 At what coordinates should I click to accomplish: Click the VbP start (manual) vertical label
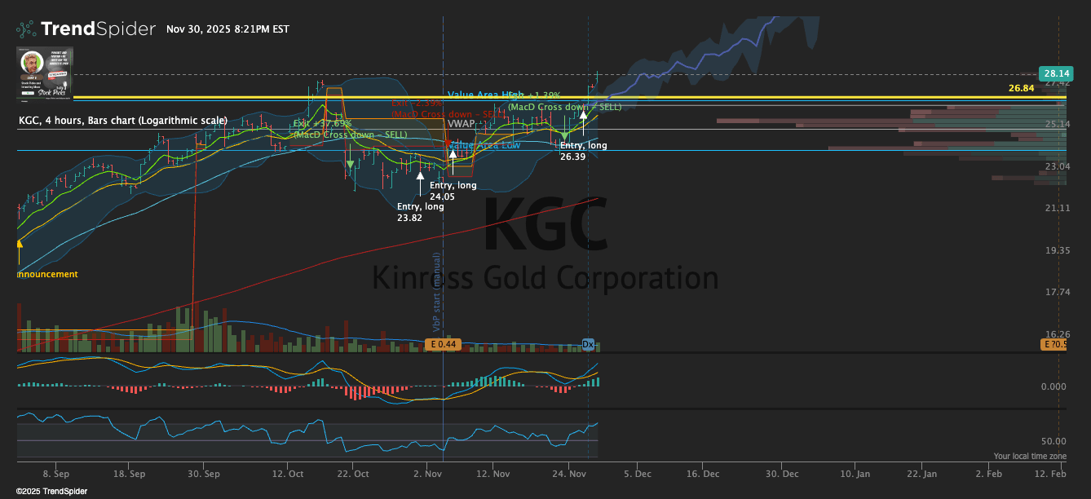pos(437,294)
